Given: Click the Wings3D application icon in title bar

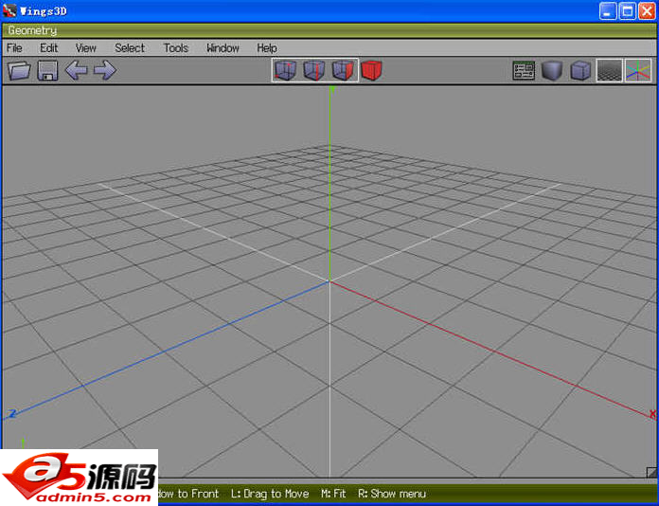Looking at the screenshot, I should coord(9,10).
